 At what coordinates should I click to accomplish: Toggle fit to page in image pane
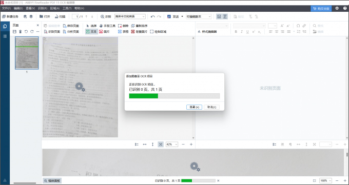pyautogui.click(x=161, y=145)
